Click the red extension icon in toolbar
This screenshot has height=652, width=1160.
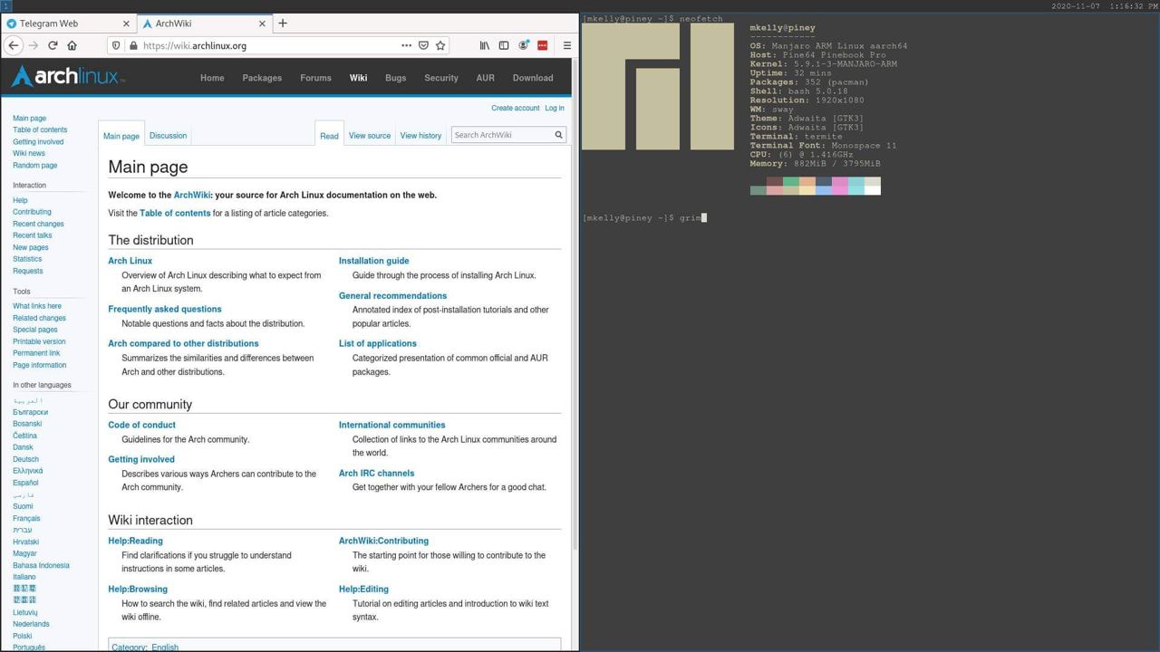(x=542, y=45)
